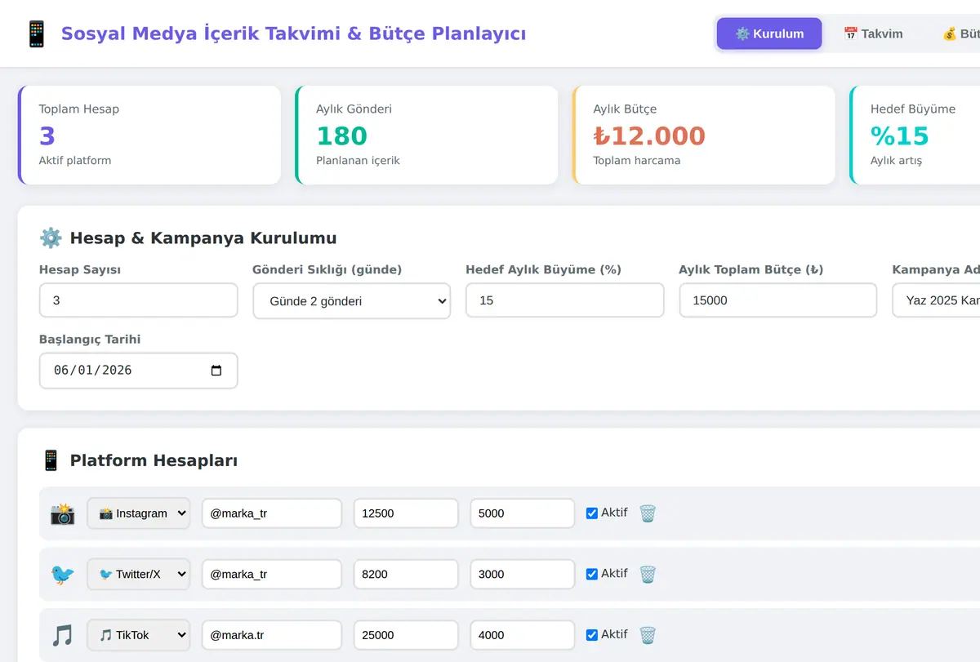Screen dimensions: 980x662
Task: Switch to the Kurulum tab
Action: coord(769,33)
